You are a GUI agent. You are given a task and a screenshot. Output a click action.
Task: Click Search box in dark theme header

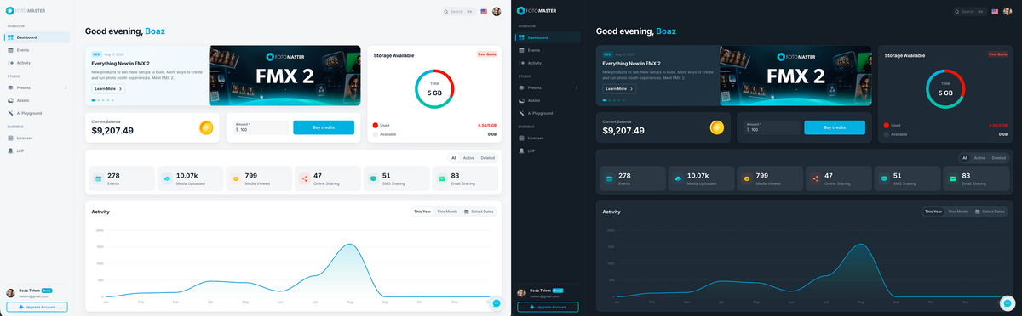click(970, 12)
